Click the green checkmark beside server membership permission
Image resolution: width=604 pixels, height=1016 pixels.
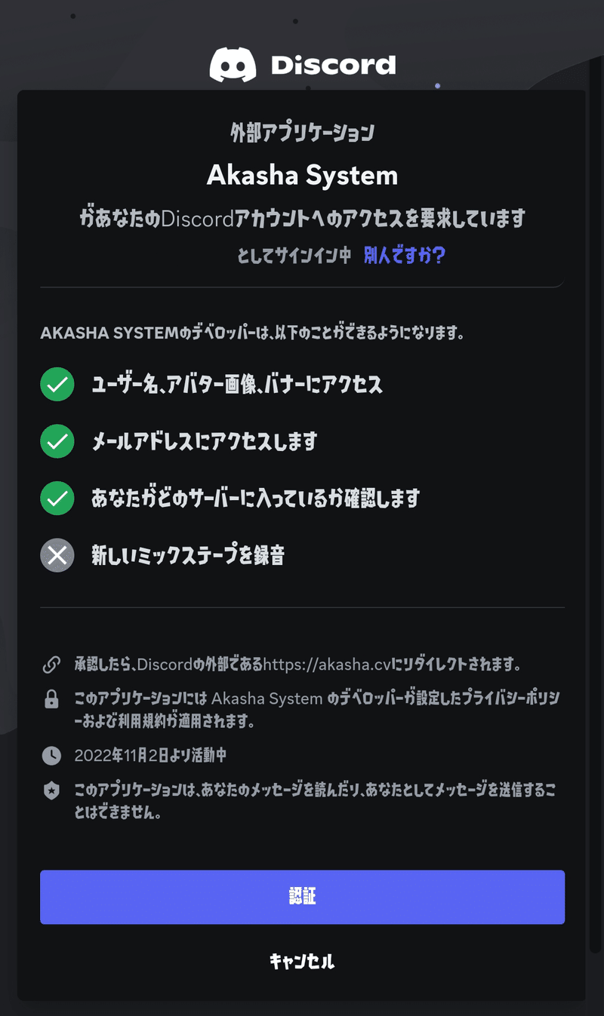tap(57, 498)
